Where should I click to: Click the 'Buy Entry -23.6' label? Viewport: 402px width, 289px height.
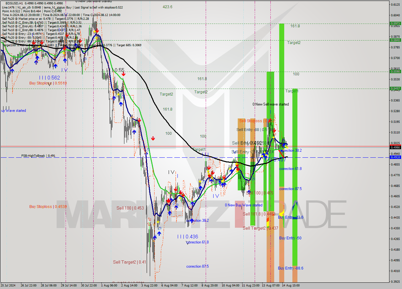291,217
